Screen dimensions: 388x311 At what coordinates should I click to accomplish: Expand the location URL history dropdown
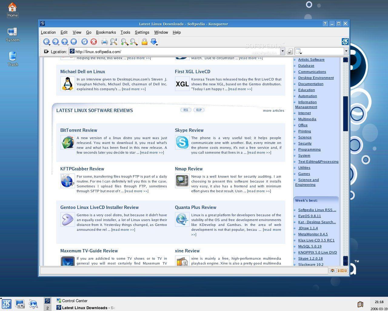click(283, 52)
